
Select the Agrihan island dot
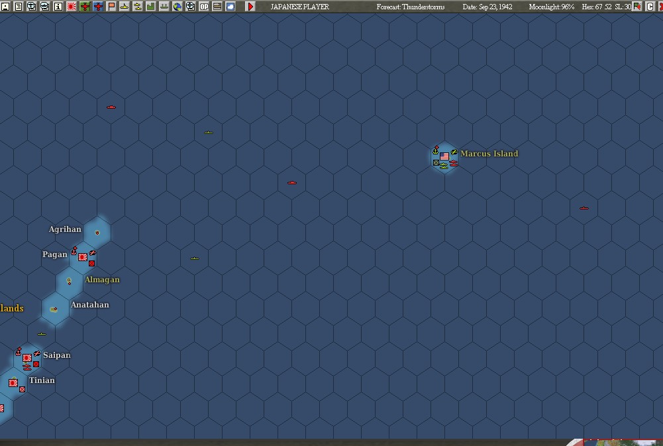click(97, 233)
